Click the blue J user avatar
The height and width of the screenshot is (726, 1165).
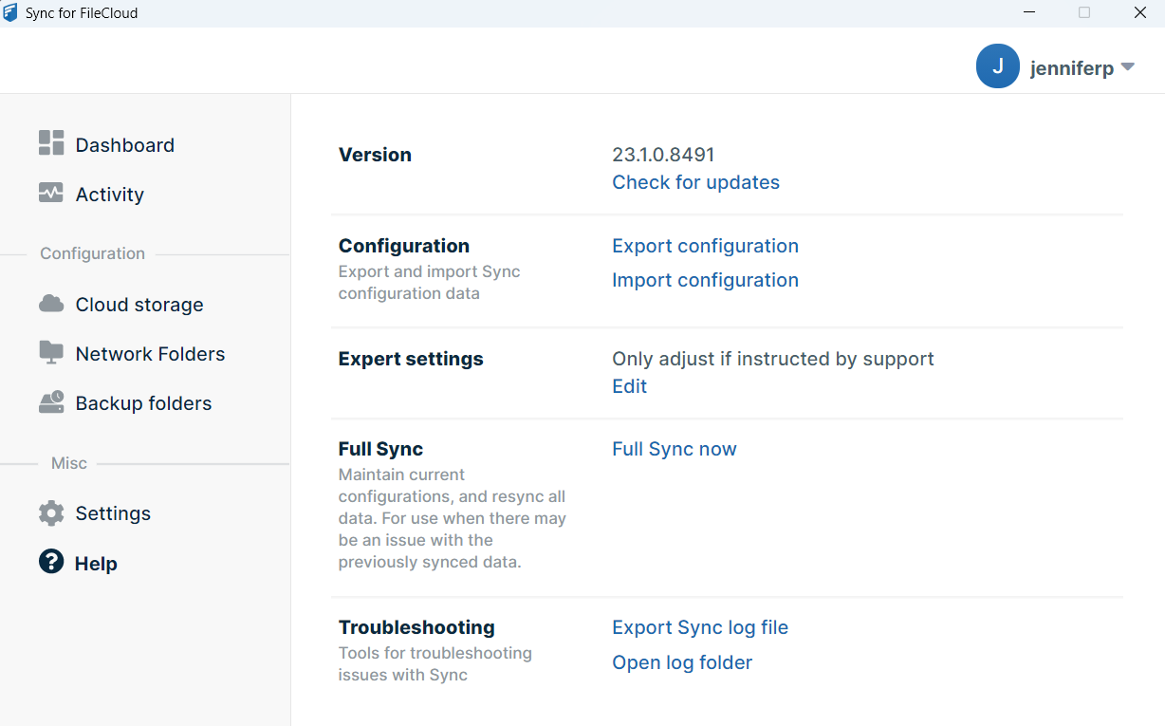click(x=997, y=66)
